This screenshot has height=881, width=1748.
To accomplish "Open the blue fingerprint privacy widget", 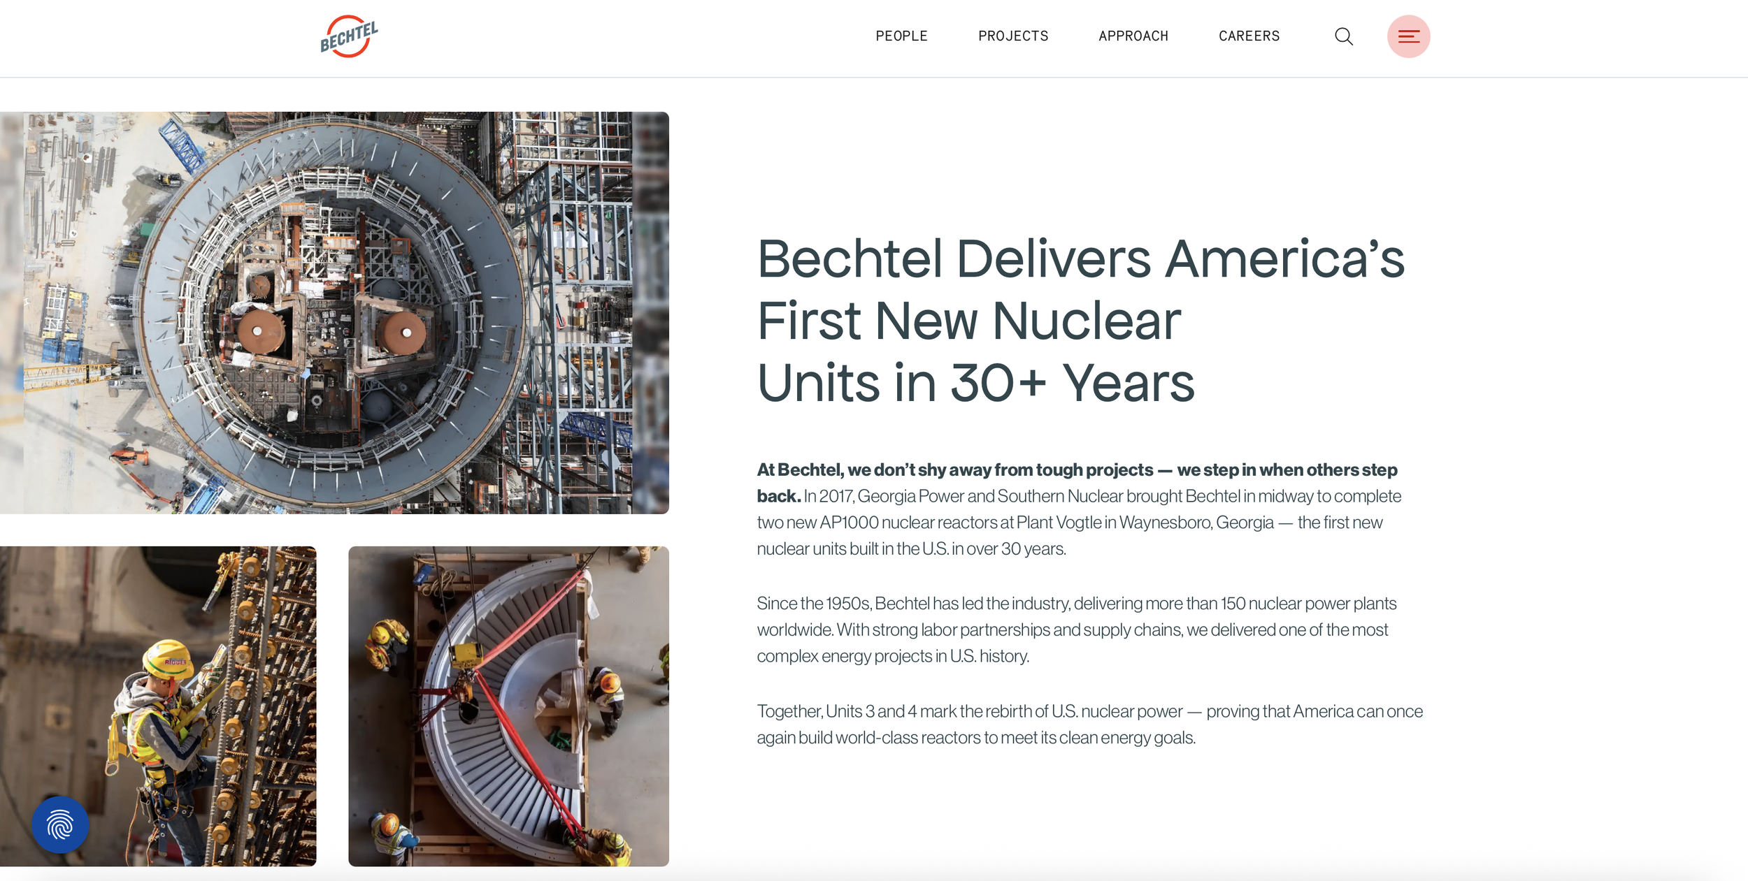I will pos(60,824).
